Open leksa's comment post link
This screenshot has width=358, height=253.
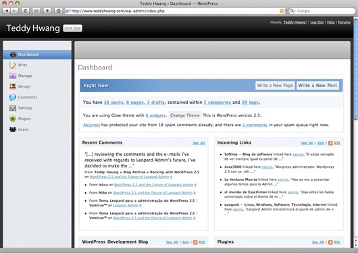[153, 185]
